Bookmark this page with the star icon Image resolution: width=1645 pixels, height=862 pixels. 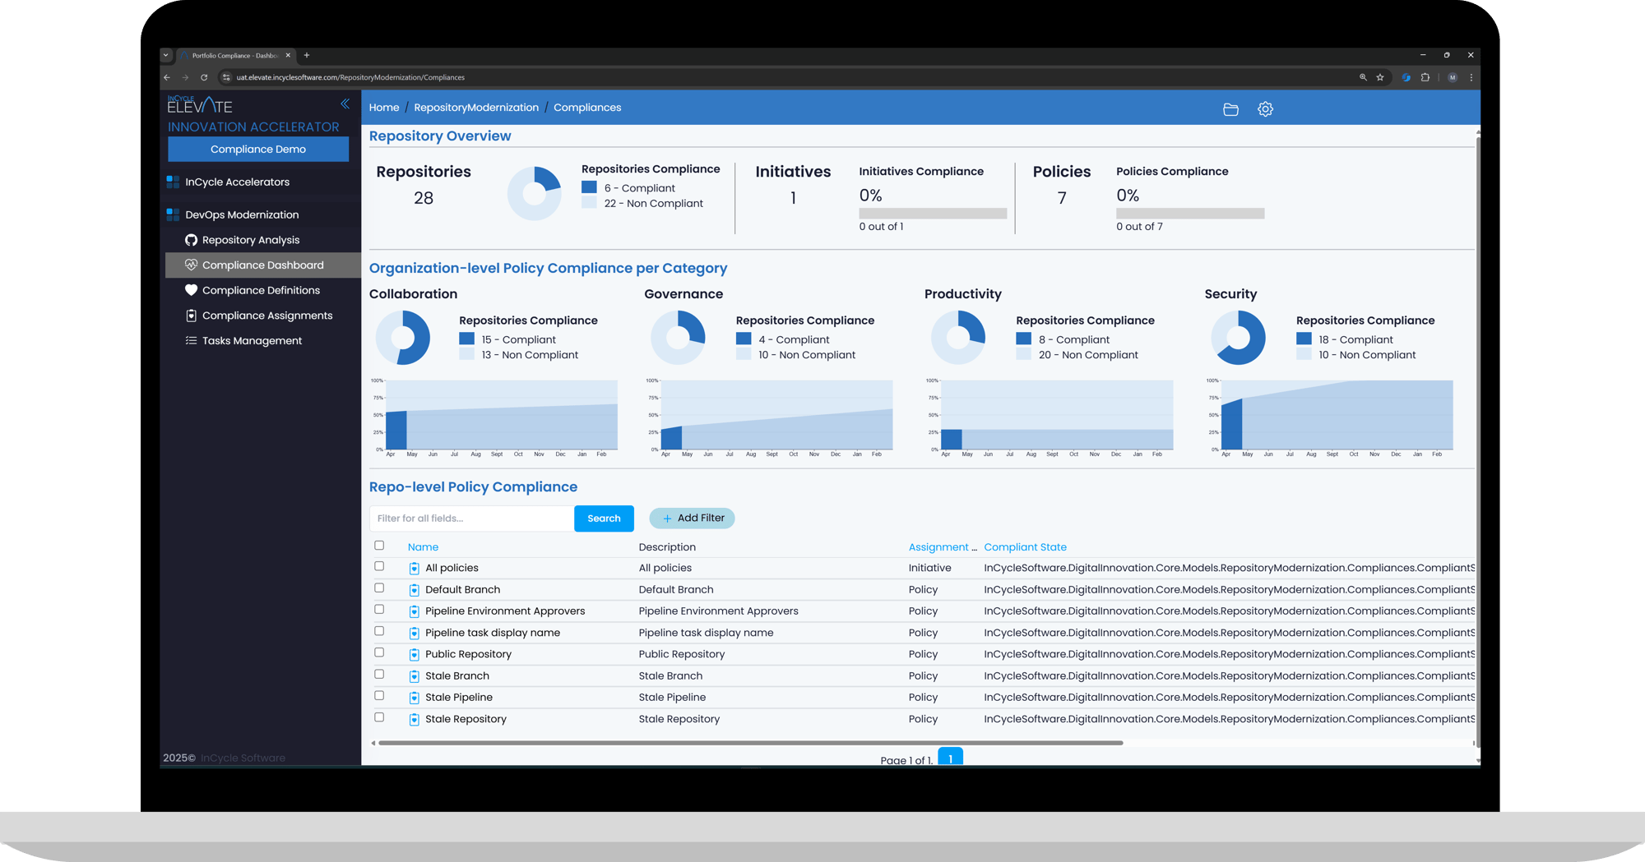1380,77
